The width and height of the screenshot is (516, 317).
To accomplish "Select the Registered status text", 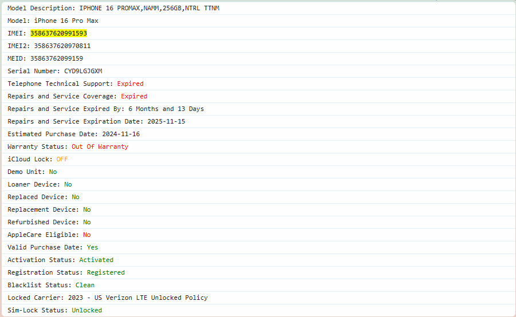I will 105,272.
